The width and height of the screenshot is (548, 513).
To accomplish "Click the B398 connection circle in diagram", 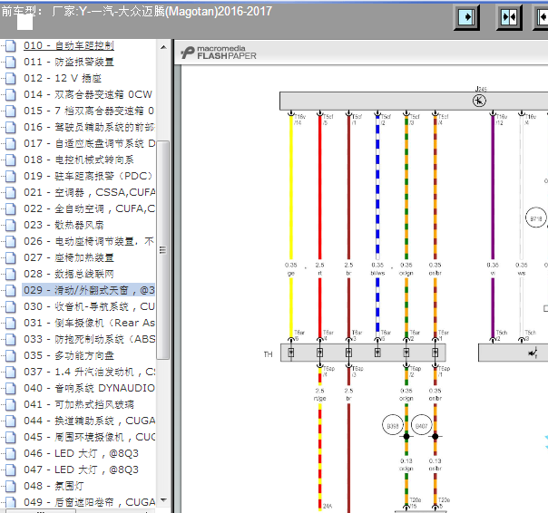I will pyautogui.click(x=393, y=425).
